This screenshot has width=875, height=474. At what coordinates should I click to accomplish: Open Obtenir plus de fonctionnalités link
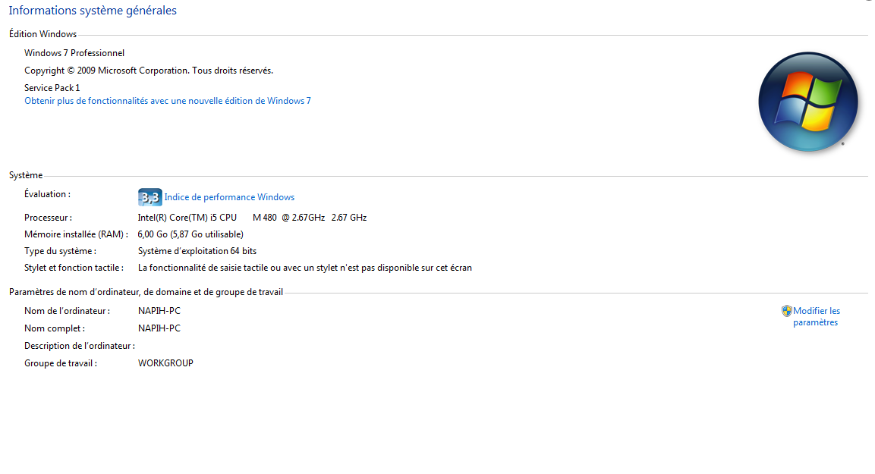[x=168, y=101]
